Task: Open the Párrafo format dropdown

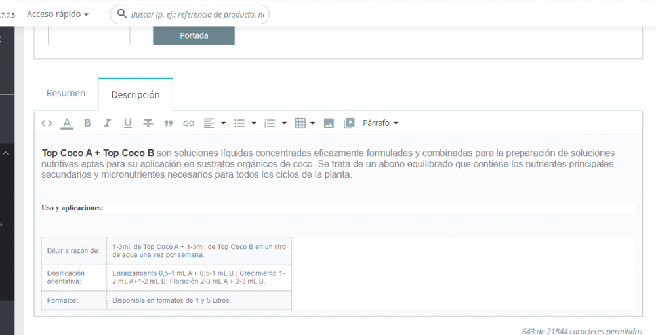Action: 380,123
